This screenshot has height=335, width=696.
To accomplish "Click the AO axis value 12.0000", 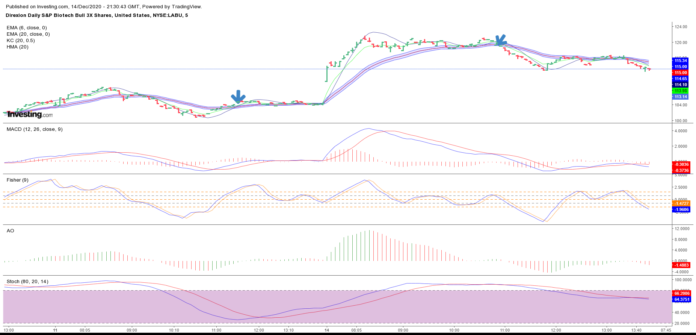I will (682, 229).
